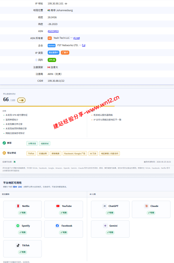Click the CIDR value 199.30.88.0/22
The height and width of the screenshot is (263, 174).
(56, 81)
